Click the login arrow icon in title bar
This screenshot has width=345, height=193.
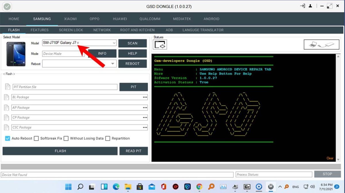click(x=302, y=6)
